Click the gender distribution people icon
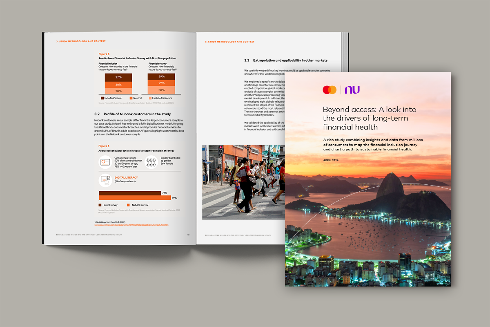The image size is (490, 327). point(151,162)
